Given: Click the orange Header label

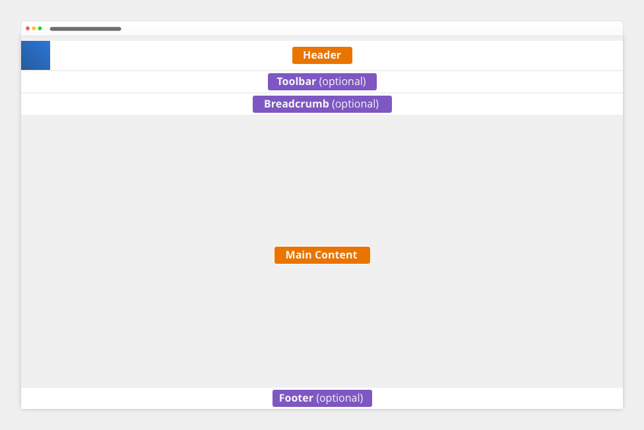Looking at the screenshot, I should tap(322, 55).
